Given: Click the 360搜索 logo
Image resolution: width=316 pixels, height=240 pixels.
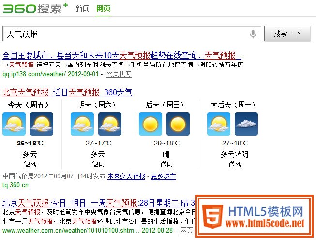Looking at the screenshot, I should pos(35,8).
